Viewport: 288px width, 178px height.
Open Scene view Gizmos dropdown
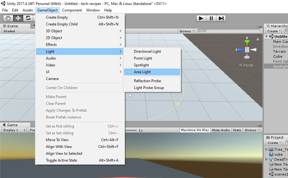(x=187, y=31)
